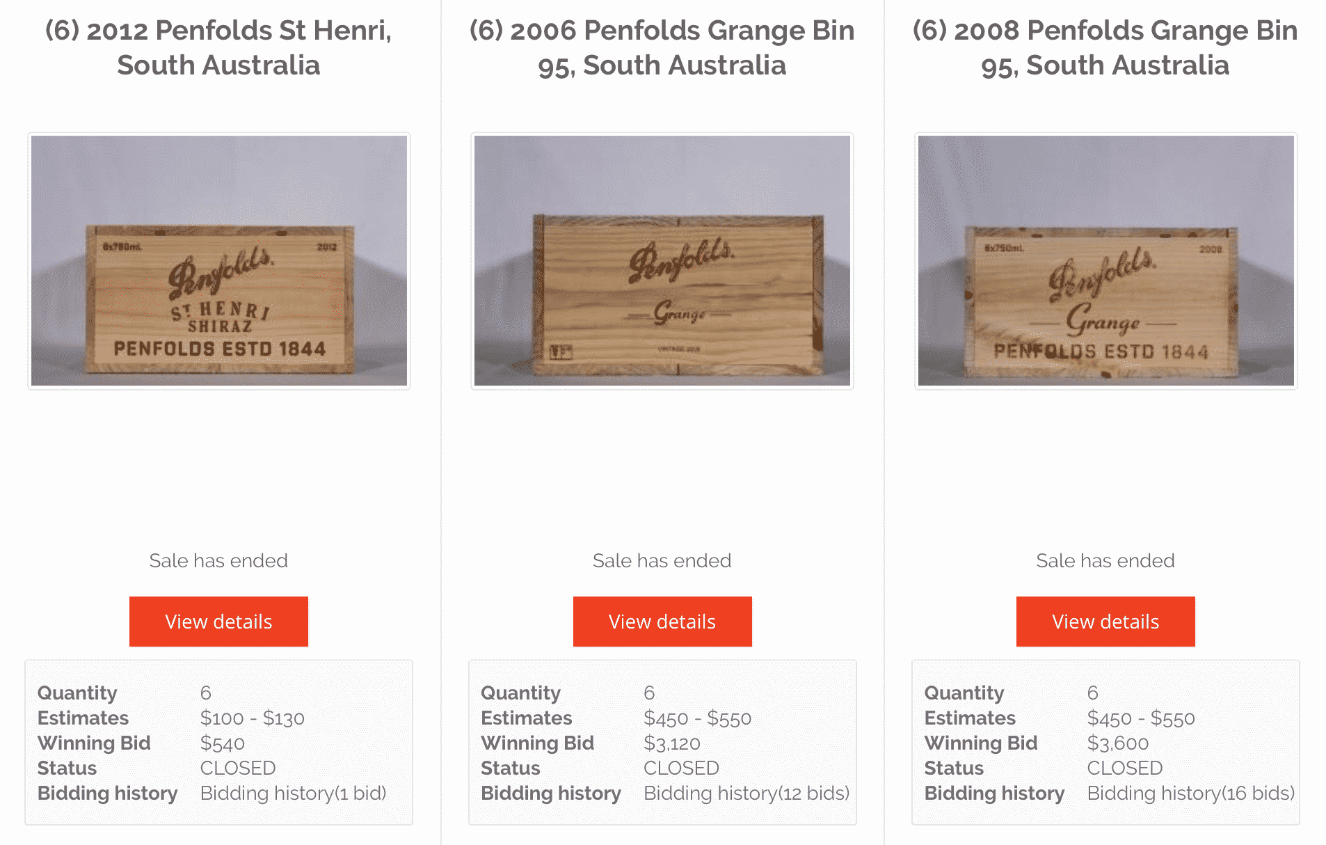View details for the 2012 St Henri lot

[x=218, y=622]
